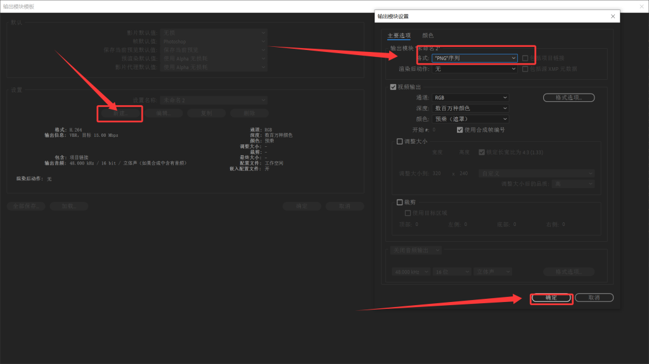Click 确定 in the 输出模块设置 dialog
Image resolution: width=649 pixels, height=364 pixels.
click(x=551, y=298)
